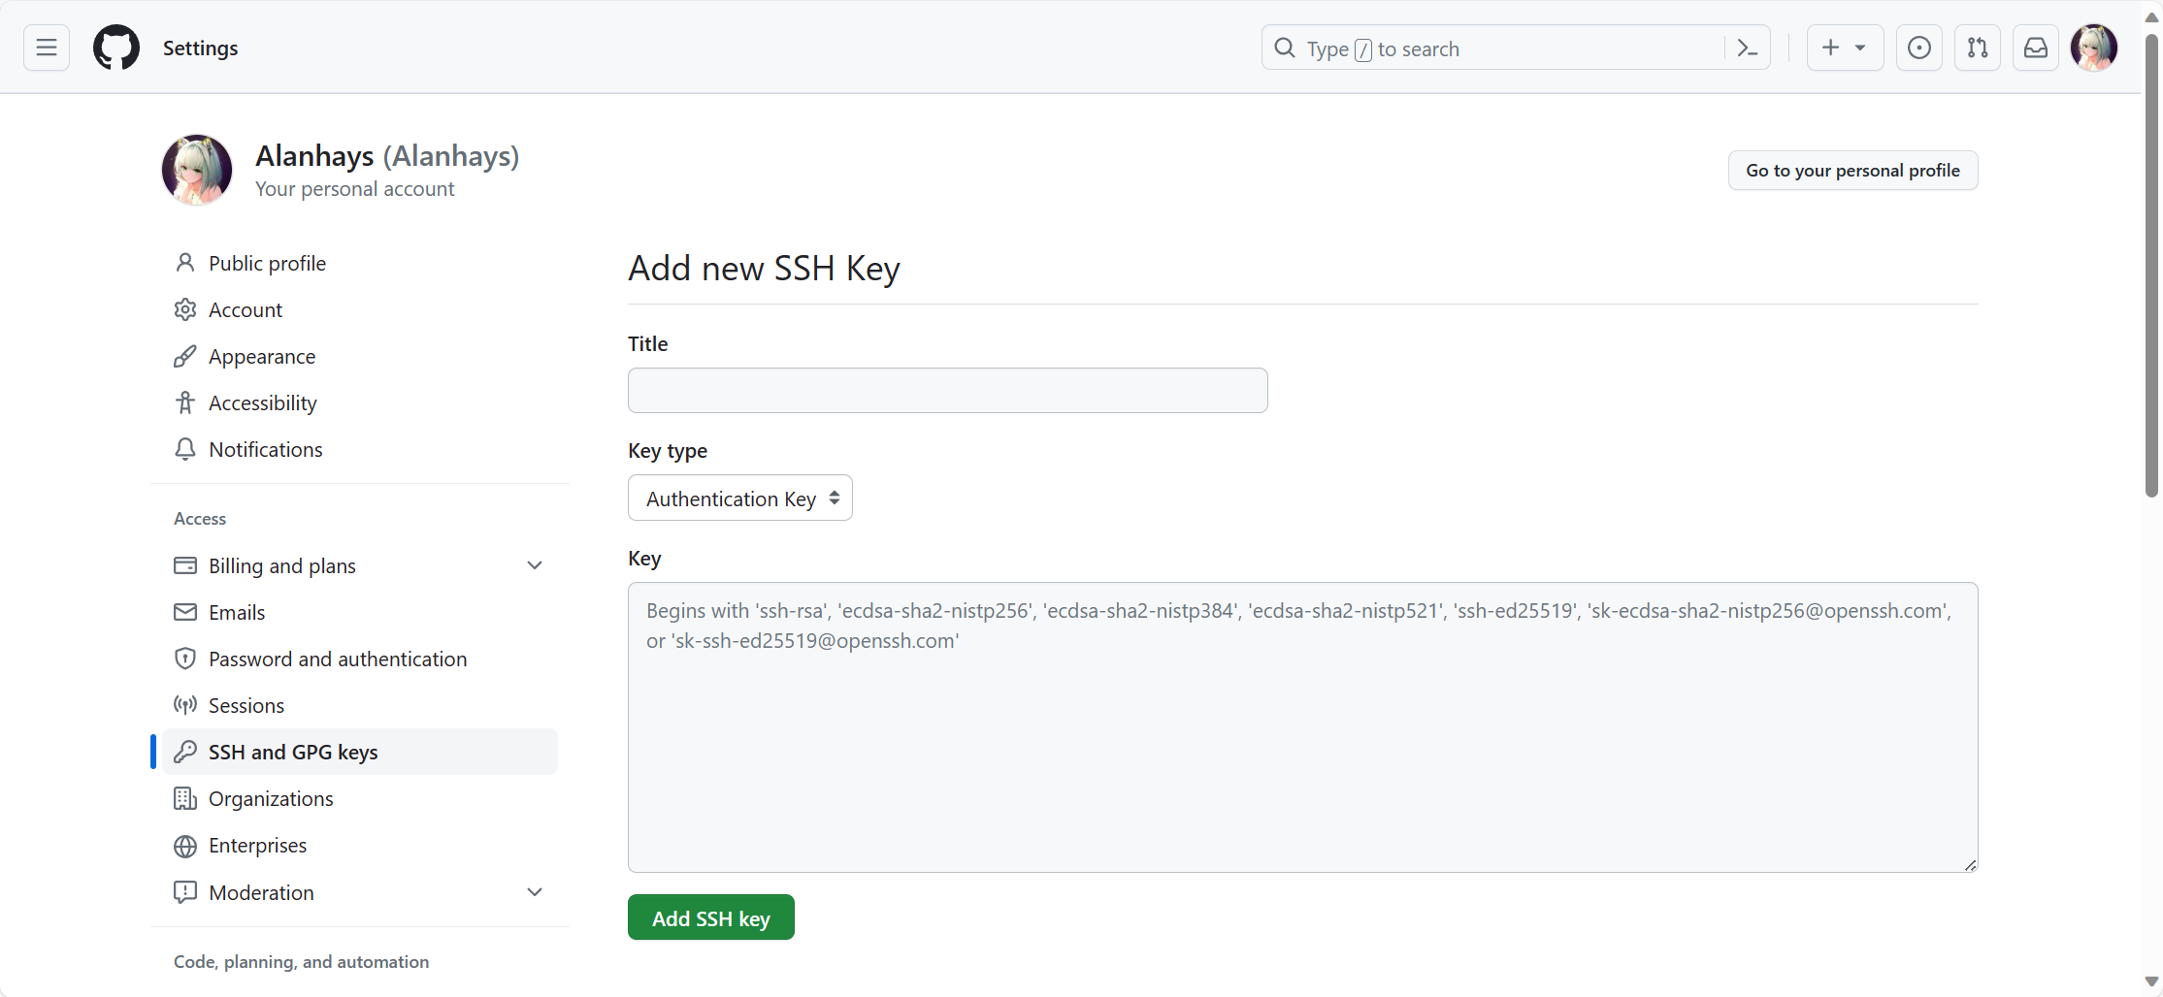Open the Appearance settings page

point(261,357)
